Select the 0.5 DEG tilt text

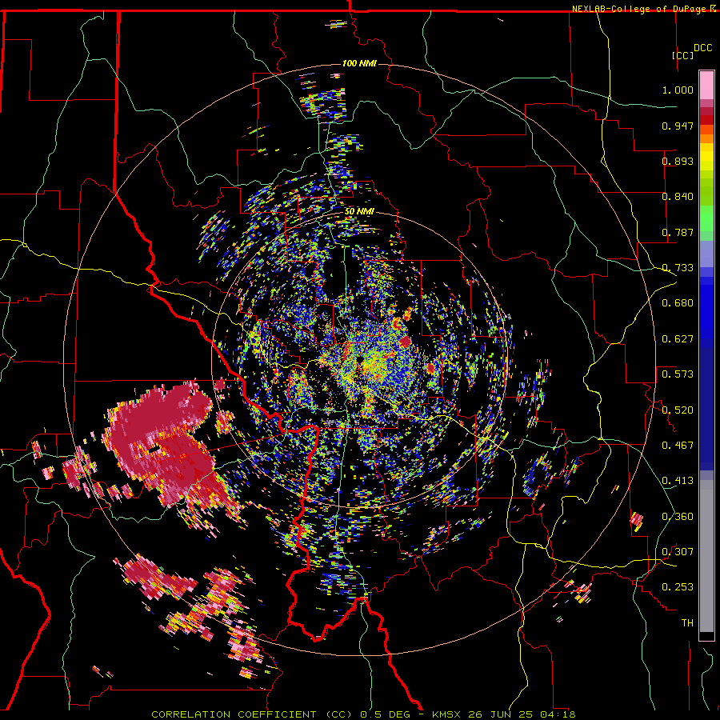pyautogui.click(x=386, y=714)
